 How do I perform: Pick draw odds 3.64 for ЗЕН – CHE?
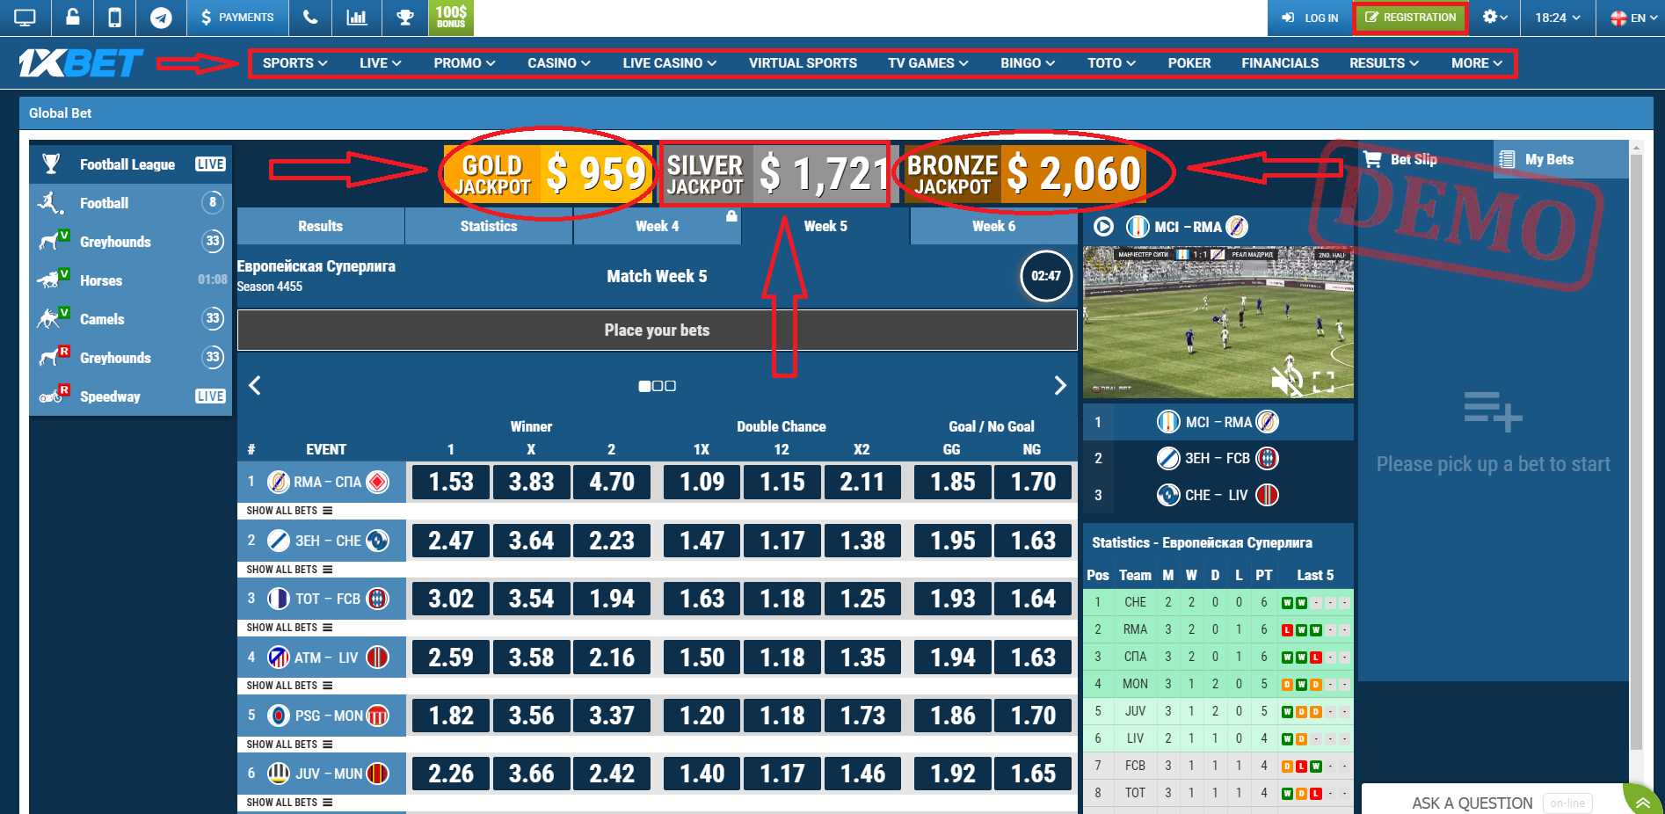pos(531,541)
